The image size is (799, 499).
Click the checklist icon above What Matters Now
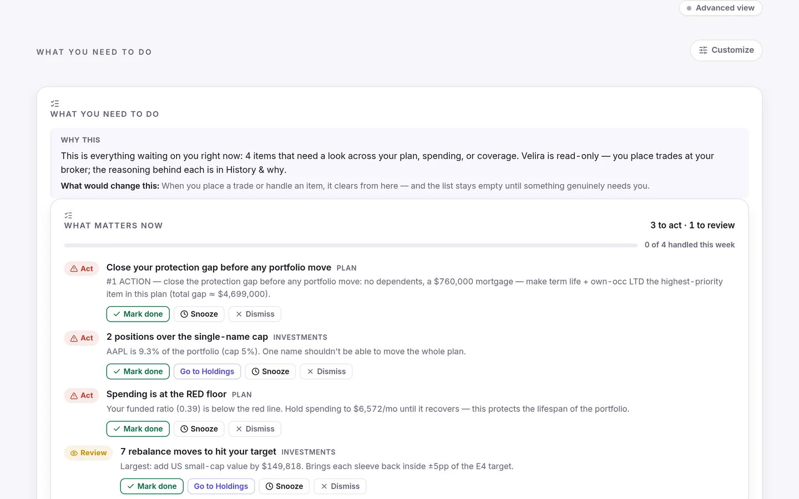tap(68, 215)
